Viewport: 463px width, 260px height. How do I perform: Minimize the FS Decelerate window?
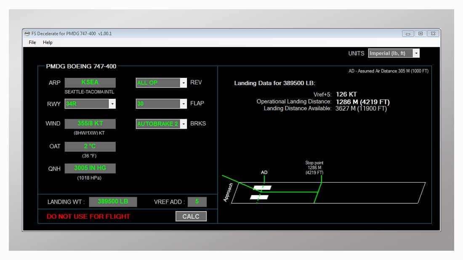407,34
